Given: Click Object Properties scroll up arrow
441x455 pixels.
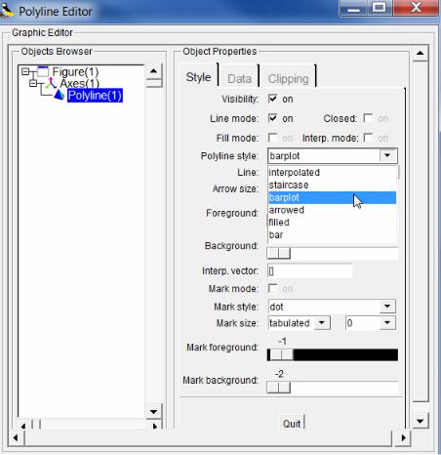Looking at the screenshot, I should [421, 53].
